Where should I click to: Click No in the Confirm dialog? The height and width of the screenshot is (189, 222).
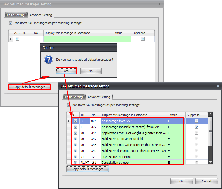(90, 71)
